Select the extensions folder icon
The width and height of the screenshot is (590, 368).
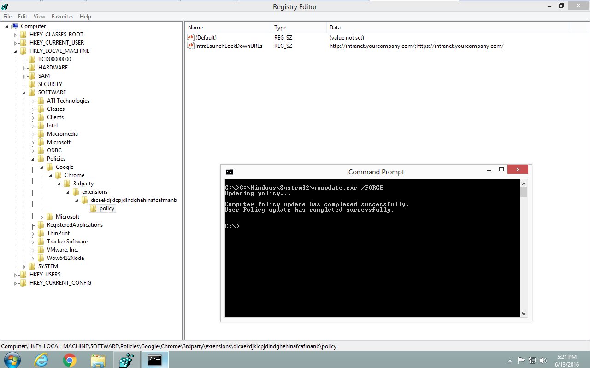[76, 192]
